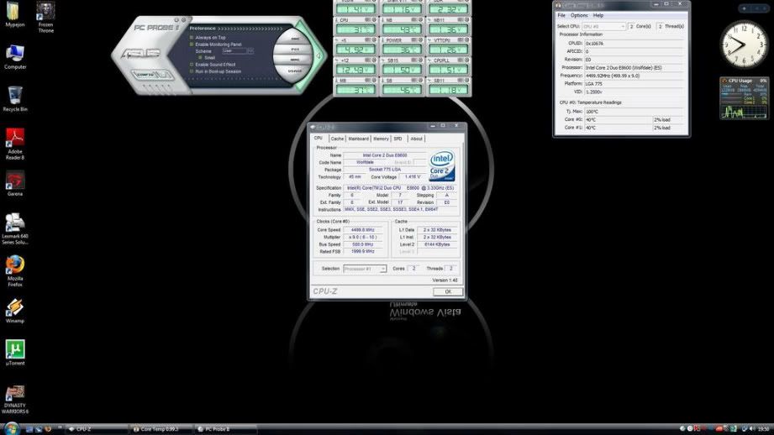Click the Core Voltage 1.416 V field in CPU-Z
The image size is (774, 435).
413,176
